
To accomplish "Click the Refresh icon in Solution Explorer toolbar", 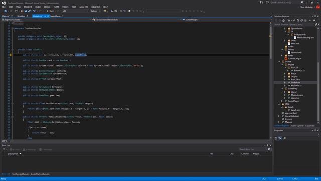I will [298, 20].
